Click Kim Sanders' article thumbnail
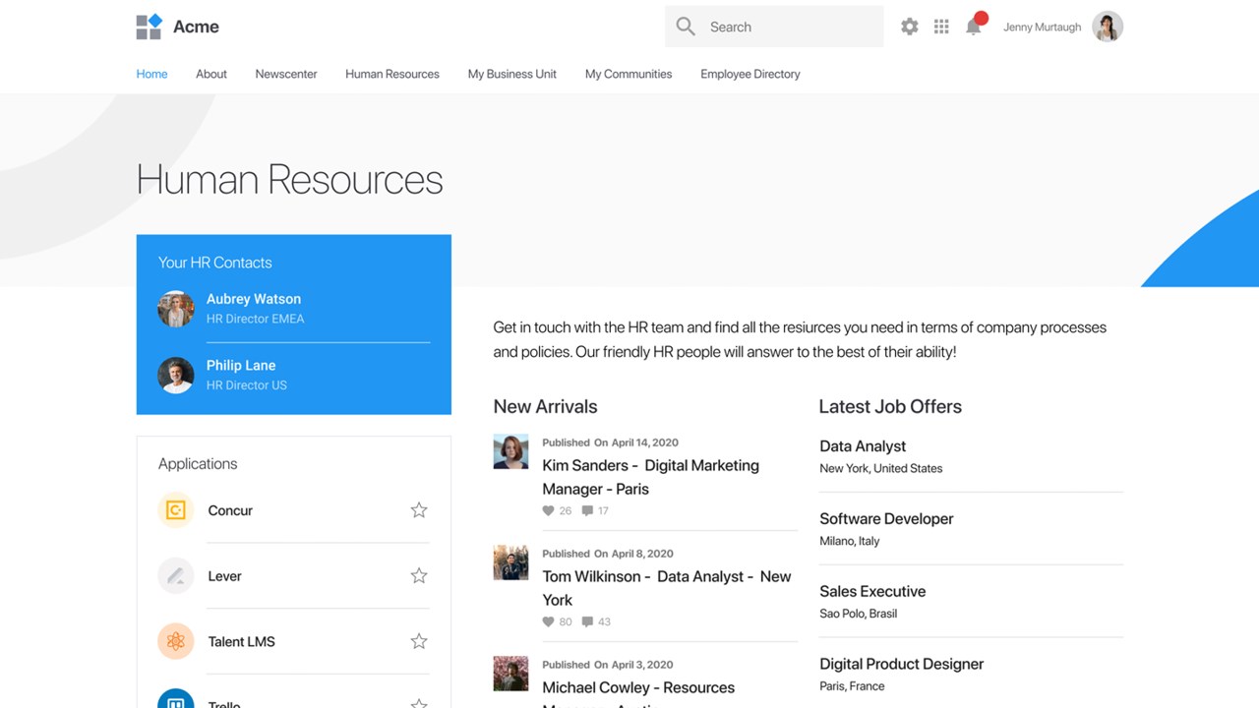The height and width of the screenshot is (708, 1259). point(510,451)
